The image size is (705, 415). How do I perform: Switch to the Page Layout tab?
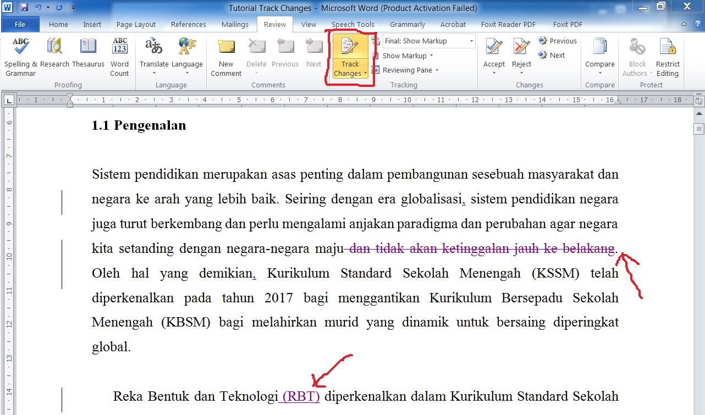pos(136,25)
